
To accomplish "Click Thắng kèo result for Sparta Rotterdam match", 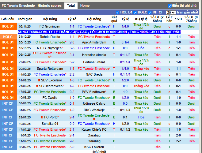I will coord(141,69).
